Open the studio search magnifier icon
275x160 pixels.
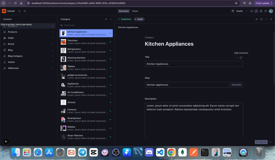pos(25,11)
